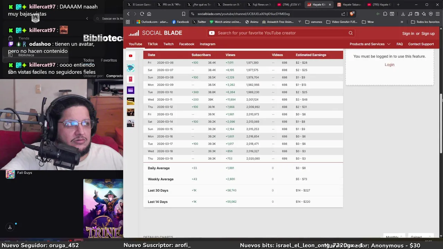Screen dimensions: 443x249
Task: Close the active Hayate Kit tab
Action: 330,4
